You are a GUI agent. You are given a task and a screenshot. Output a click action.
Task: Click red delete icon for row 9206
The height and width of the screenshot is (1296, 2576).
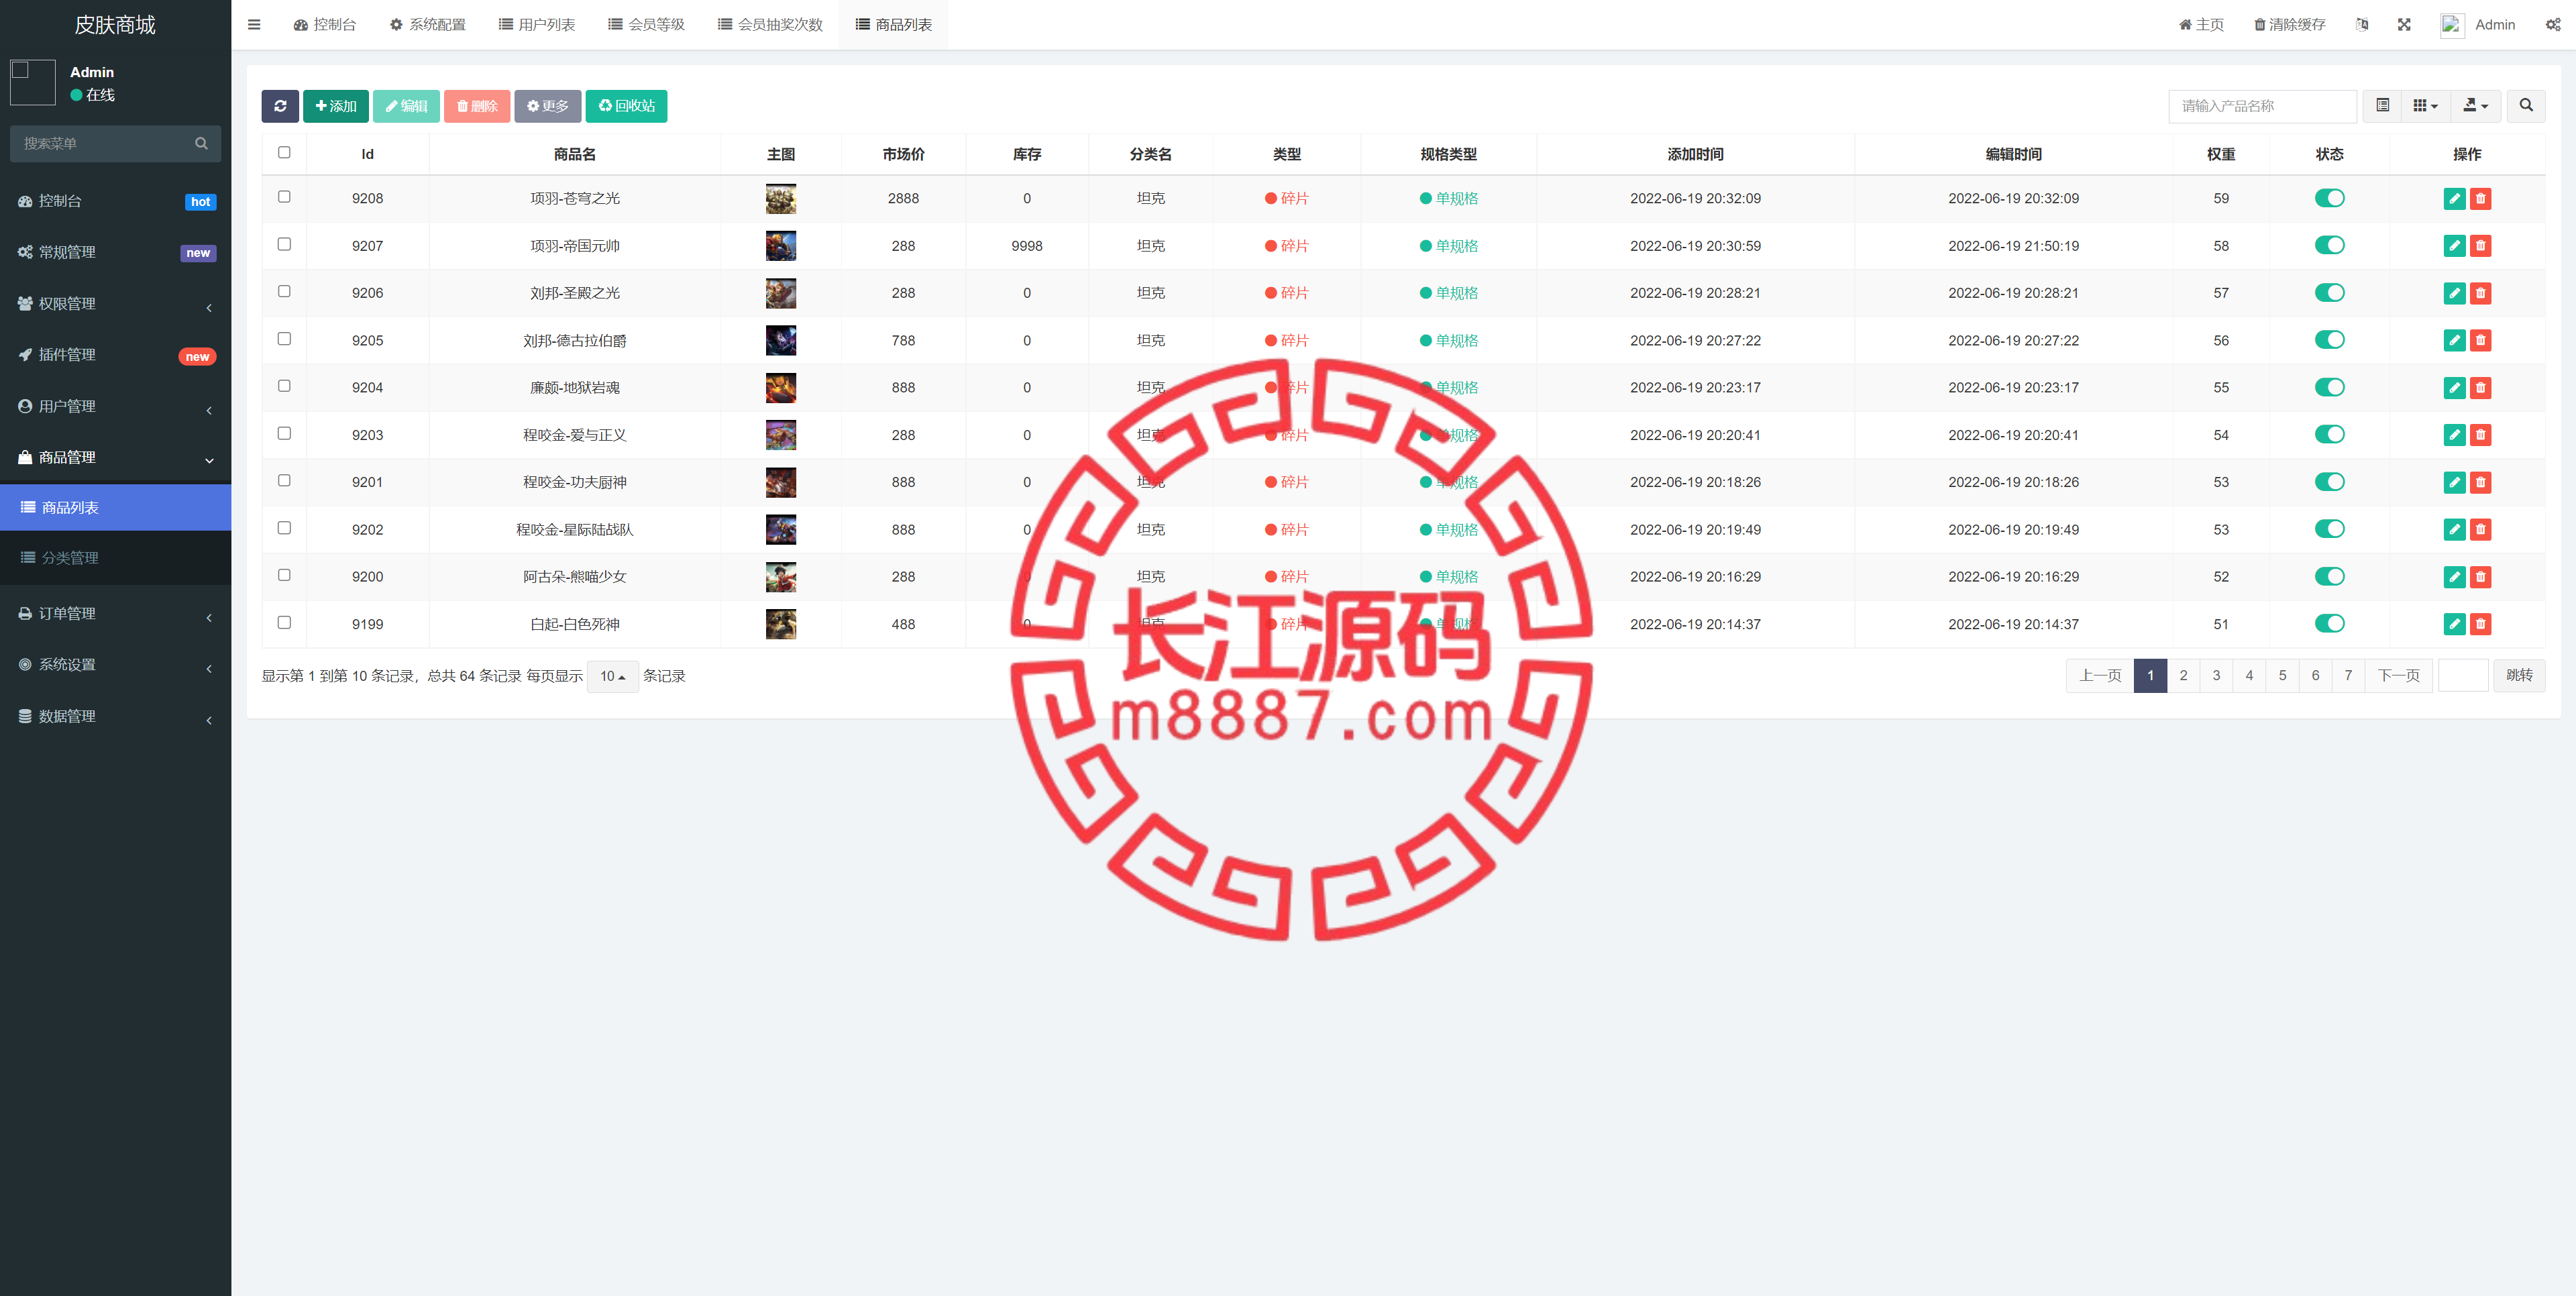pyautogui.click(x=2481, y=293)
